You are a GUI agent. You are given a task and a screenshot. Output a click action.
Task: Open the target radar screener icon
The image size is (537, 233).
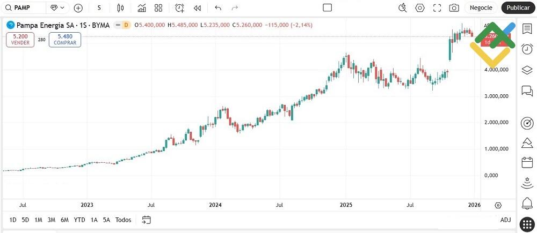pos(527,123)
